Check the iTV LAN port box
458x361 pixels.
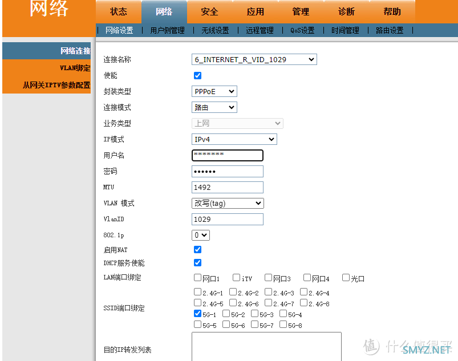point(236,278)
